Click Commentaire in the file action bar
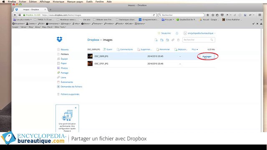Viewport: 267px width, 150px height. tap(125, 49)
